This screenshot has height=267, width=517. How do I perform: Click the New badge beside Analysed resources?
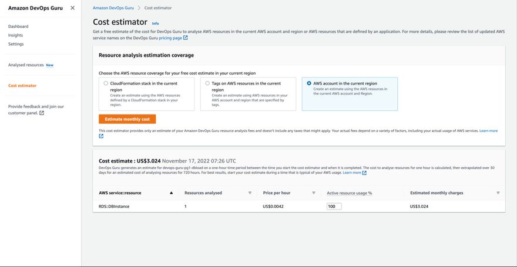click(49, 65)
